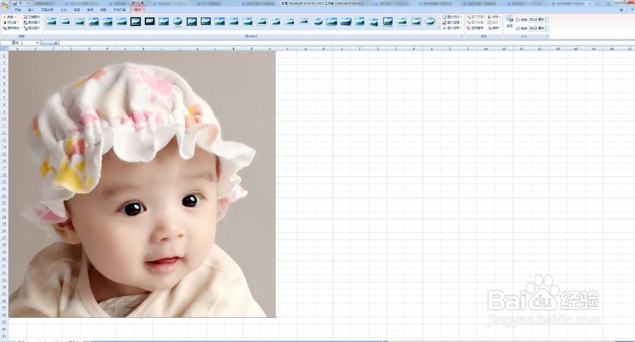This screenshot has width=635, height=342.
Task: Click the Save icon in quick access toolbar
Action: [x=15, y=3]
